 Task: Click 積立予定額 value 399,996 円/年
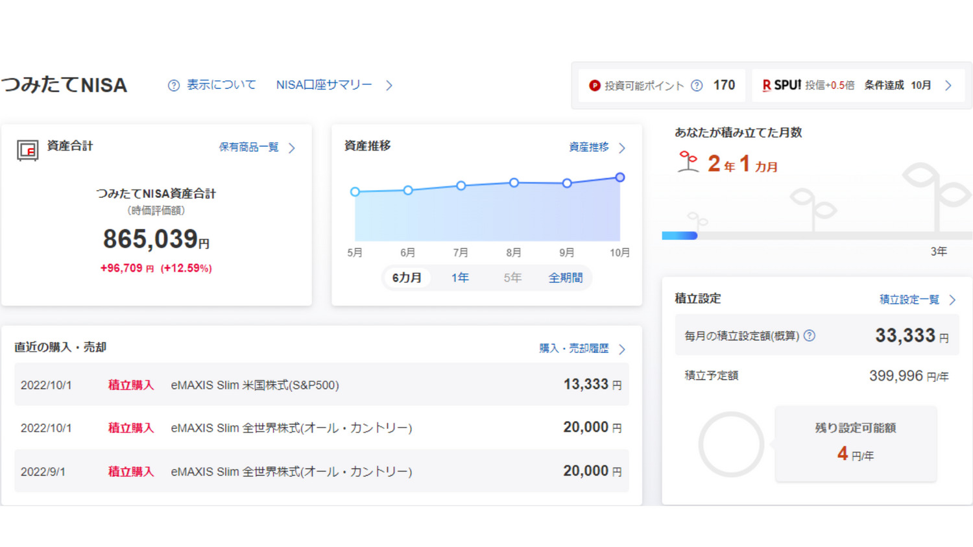pyautogui.click(x=909, y=376)
